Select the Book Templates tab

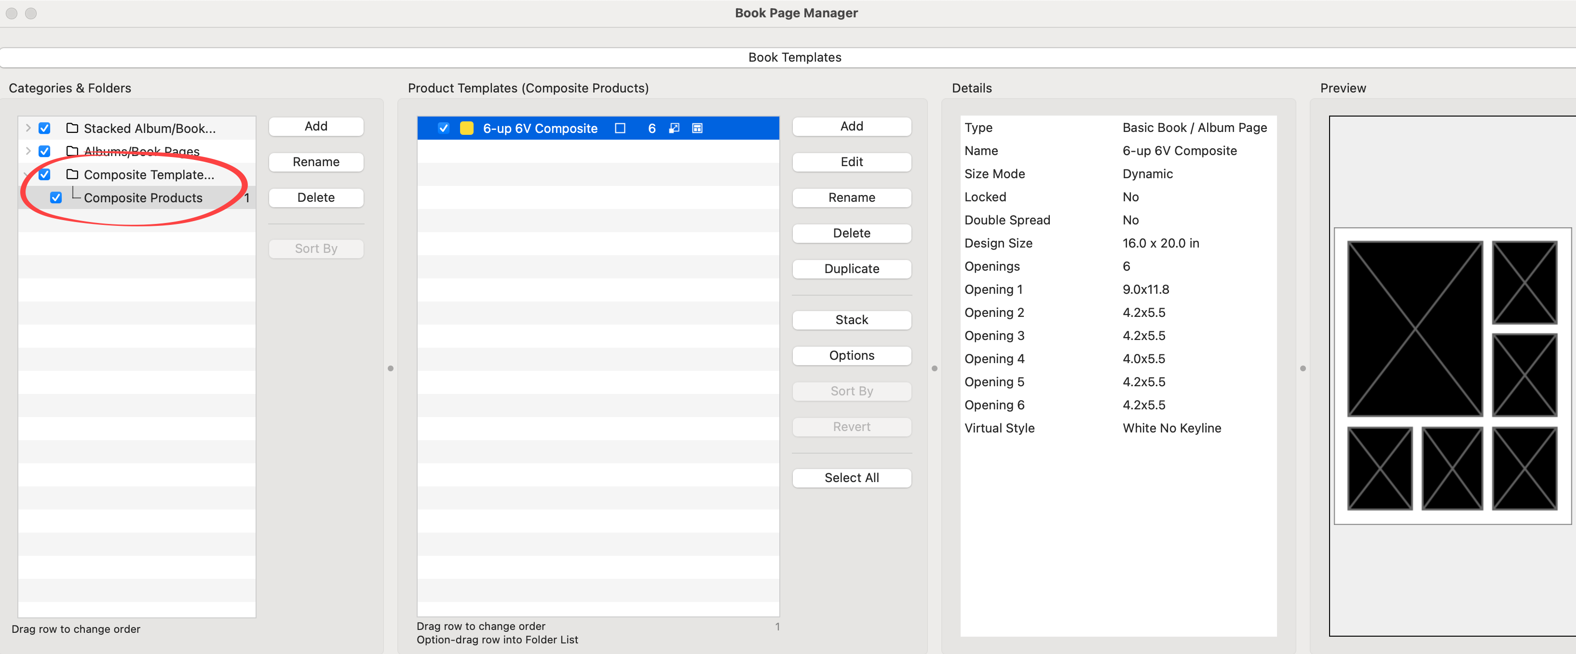pos(794,57)
